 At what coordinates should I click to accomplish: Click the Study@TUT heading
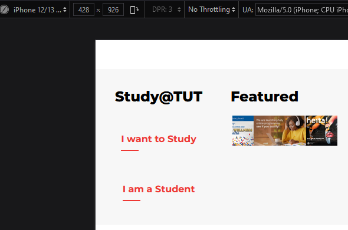pos(159,97)
